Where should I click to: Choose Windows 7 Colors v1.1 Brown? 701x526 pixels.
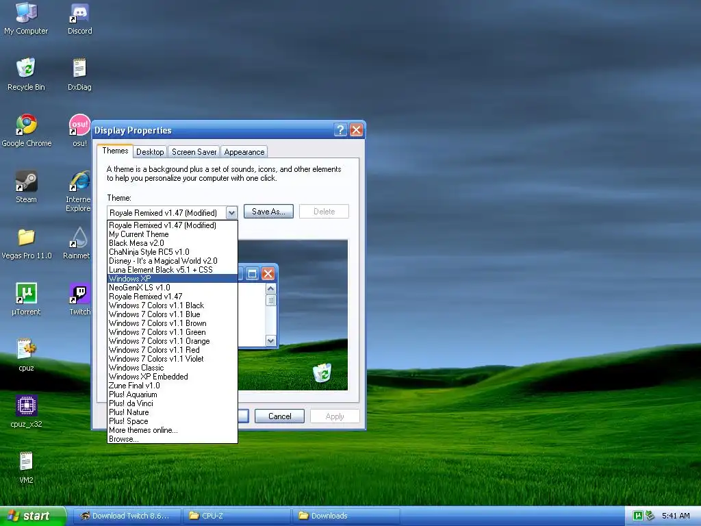click(x=172, y=323)
